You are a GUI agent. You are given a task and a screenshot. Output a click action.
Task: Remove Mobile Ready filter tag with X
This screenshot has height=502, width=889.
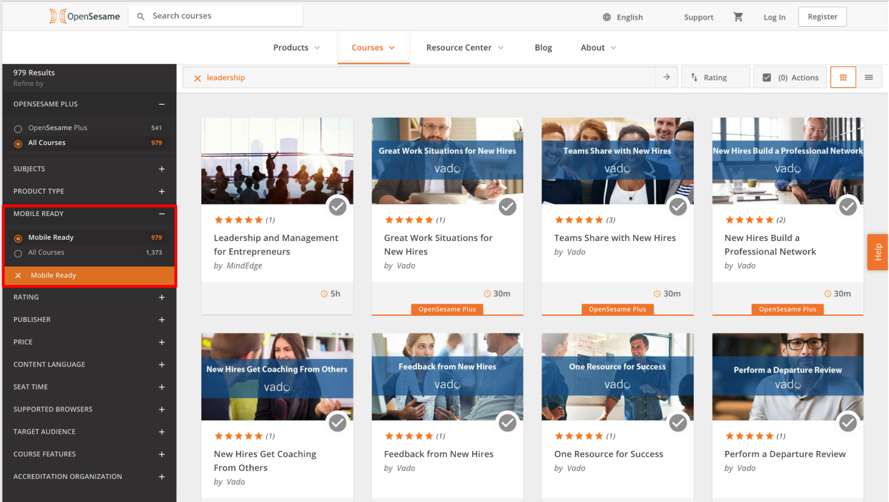tap(18, 276)
